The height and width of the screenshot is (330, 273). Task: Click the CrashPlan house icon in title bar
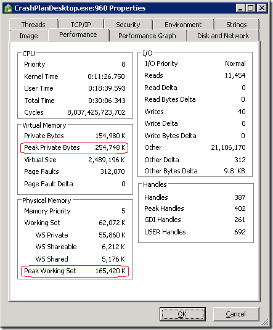(8, 8)
